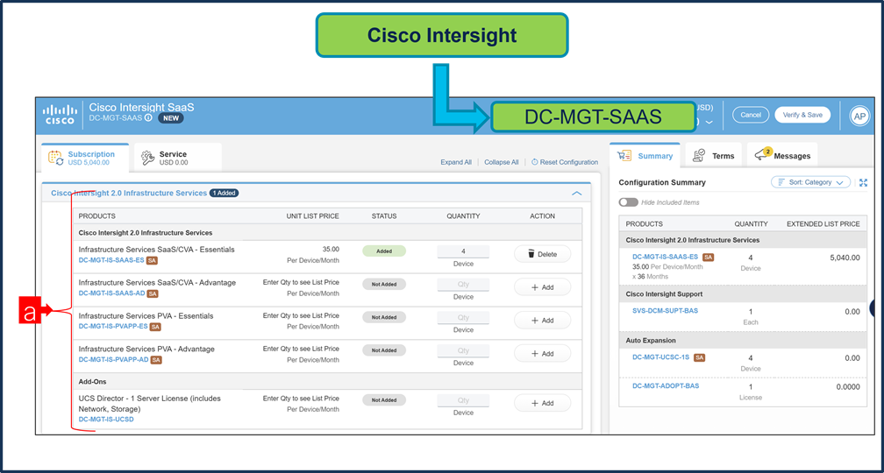Screen dimensions: 884x473
Task: Click the green Added status badge
Action: click(384, 251)
